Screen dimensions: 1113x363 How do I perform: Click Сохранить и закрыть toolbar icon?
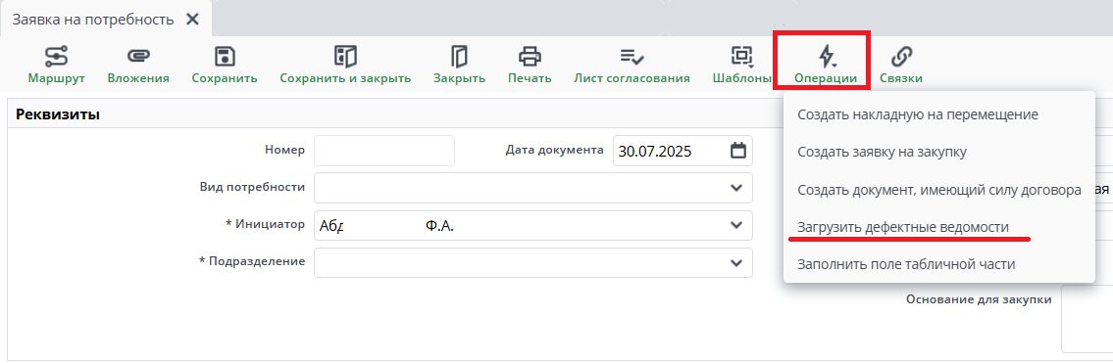(x=345, y=56)
